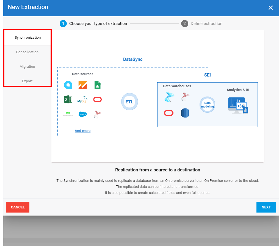The height and width of the screenshot is (246, 279).
Task: Click the Google Sheets icon
Action: click(x=97, y=85)
